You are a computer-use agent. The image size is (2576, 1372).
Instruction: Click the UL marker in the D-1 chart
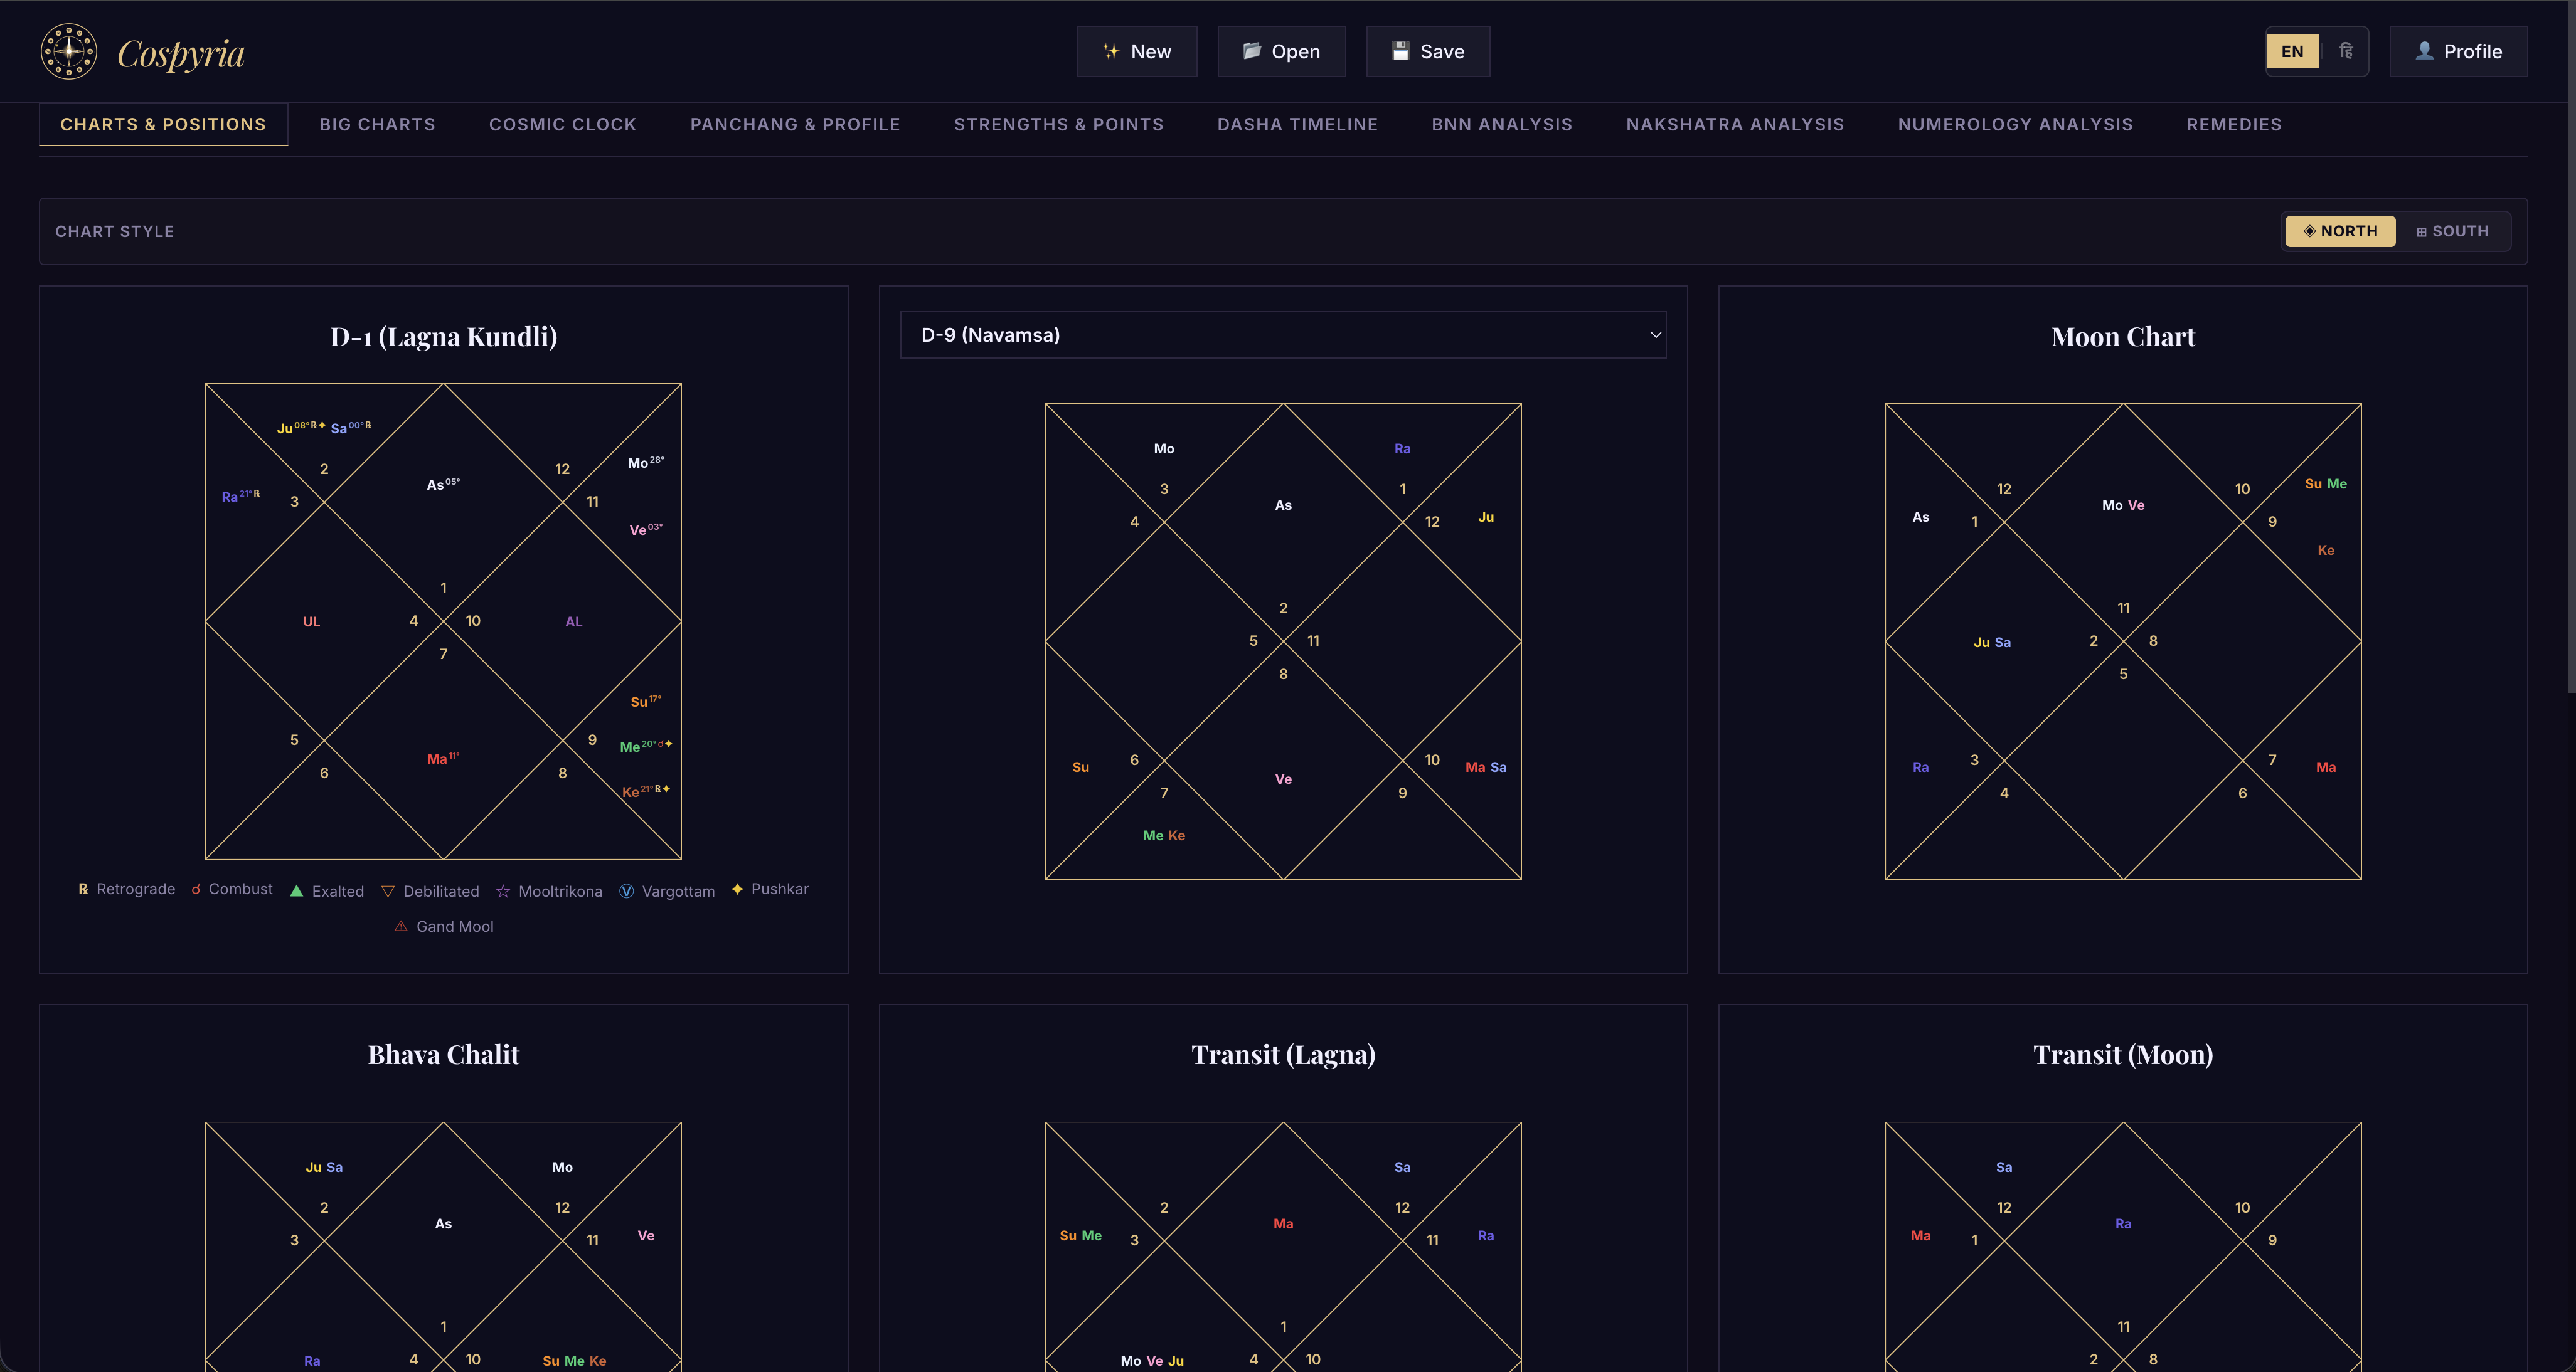tap(312, 621)
